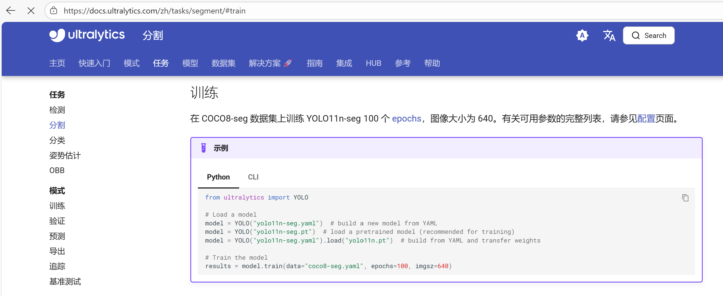
Task: Click the 分割 title in header
Action: (153, 35)
